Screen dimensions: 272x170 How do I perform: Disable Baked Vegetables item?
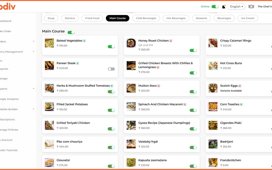pos(111,47)
